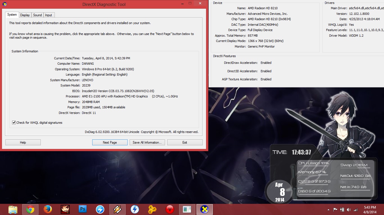
Task: Click the computer name DANANG
Action: point(88,64)
